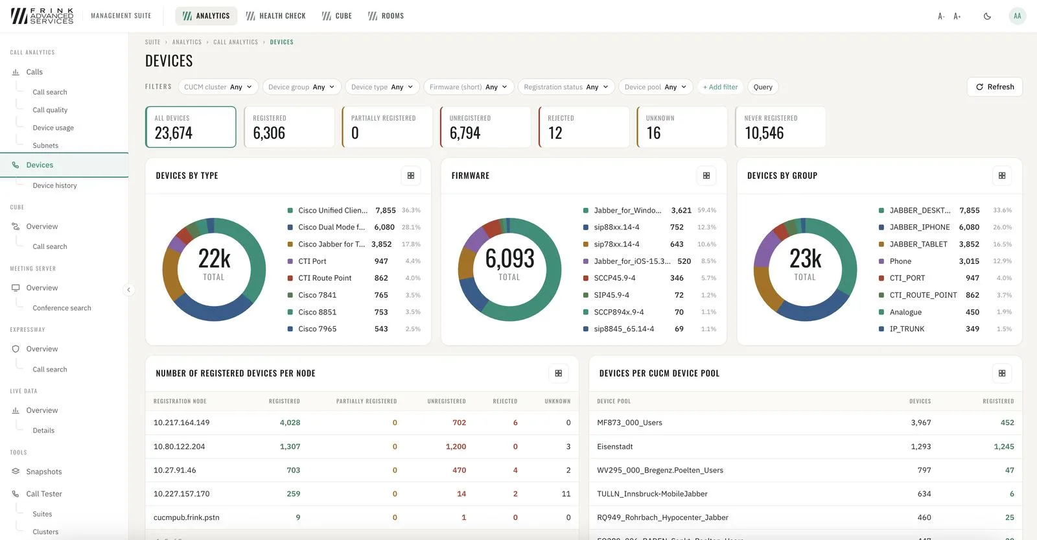Increase font size with A+ icon
This screenshot has height=540, width=1037.
pos(957,16)
